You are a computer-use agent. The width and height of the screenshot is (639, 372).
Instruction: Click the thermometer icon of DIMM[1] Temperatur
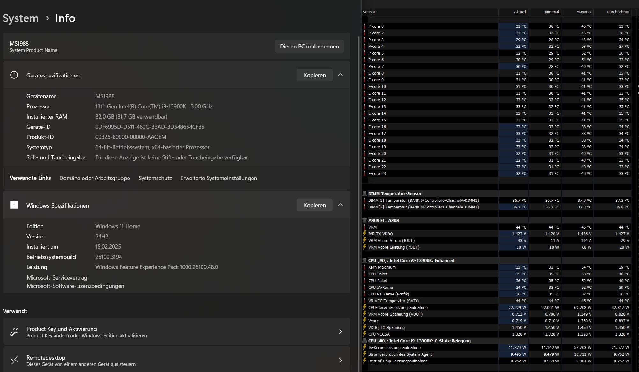[364, 200]
